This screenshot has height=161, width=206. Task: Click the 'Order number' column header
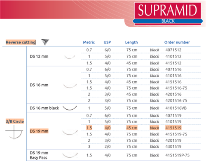(177, 42)
